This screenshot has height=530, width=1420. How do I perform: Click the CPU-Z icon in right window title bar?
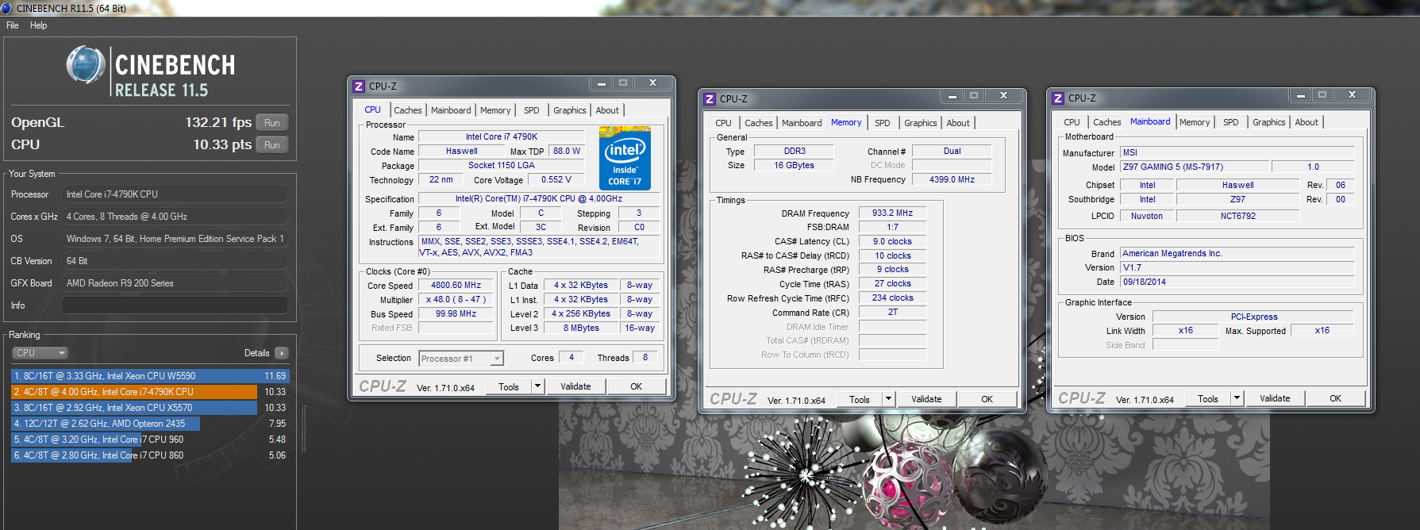tap(1058, 98)
